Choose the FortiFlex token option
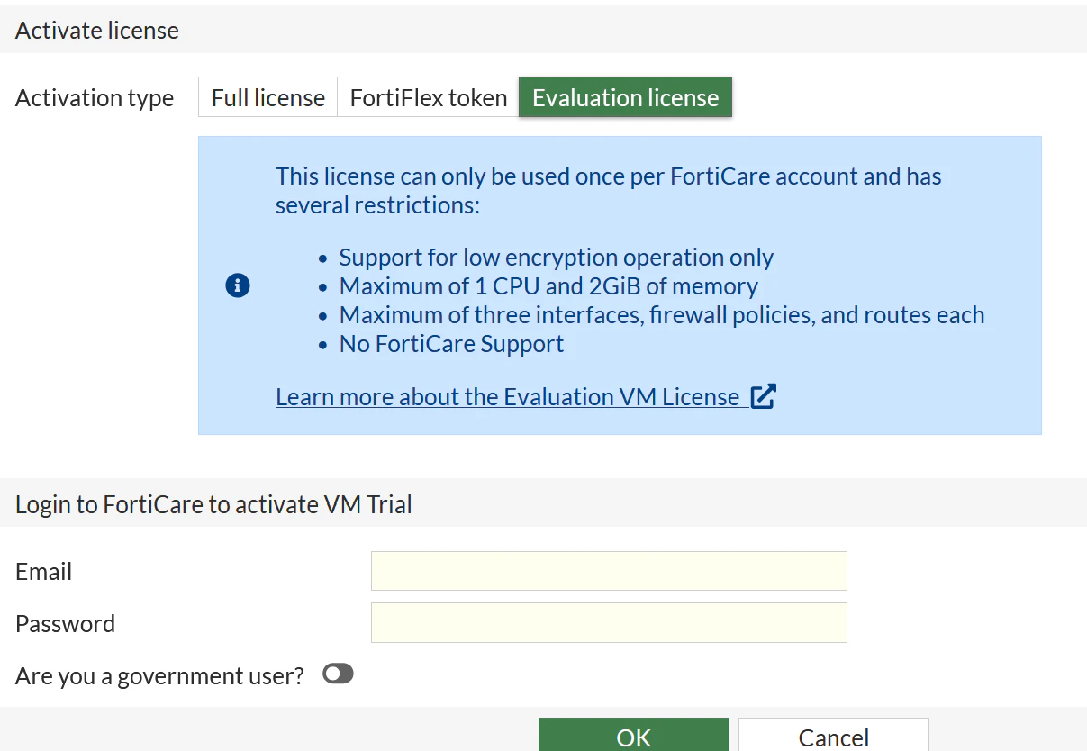The height and width of the screenshot is (751, 1087). (x=428, y=97)
